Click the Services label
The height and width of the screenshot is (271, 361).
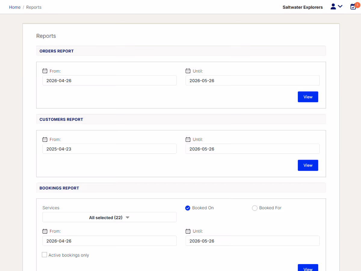(x=51, y=208)
